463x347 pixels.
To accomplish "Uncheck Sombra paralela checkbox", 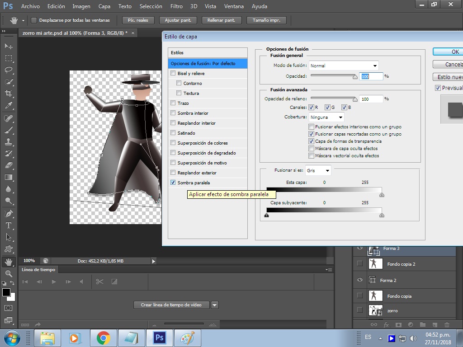I will point(173,183).
